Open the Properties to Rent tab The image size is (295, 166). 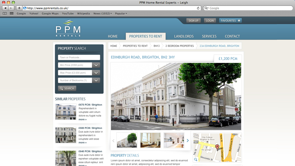click(x=146, y=36)
